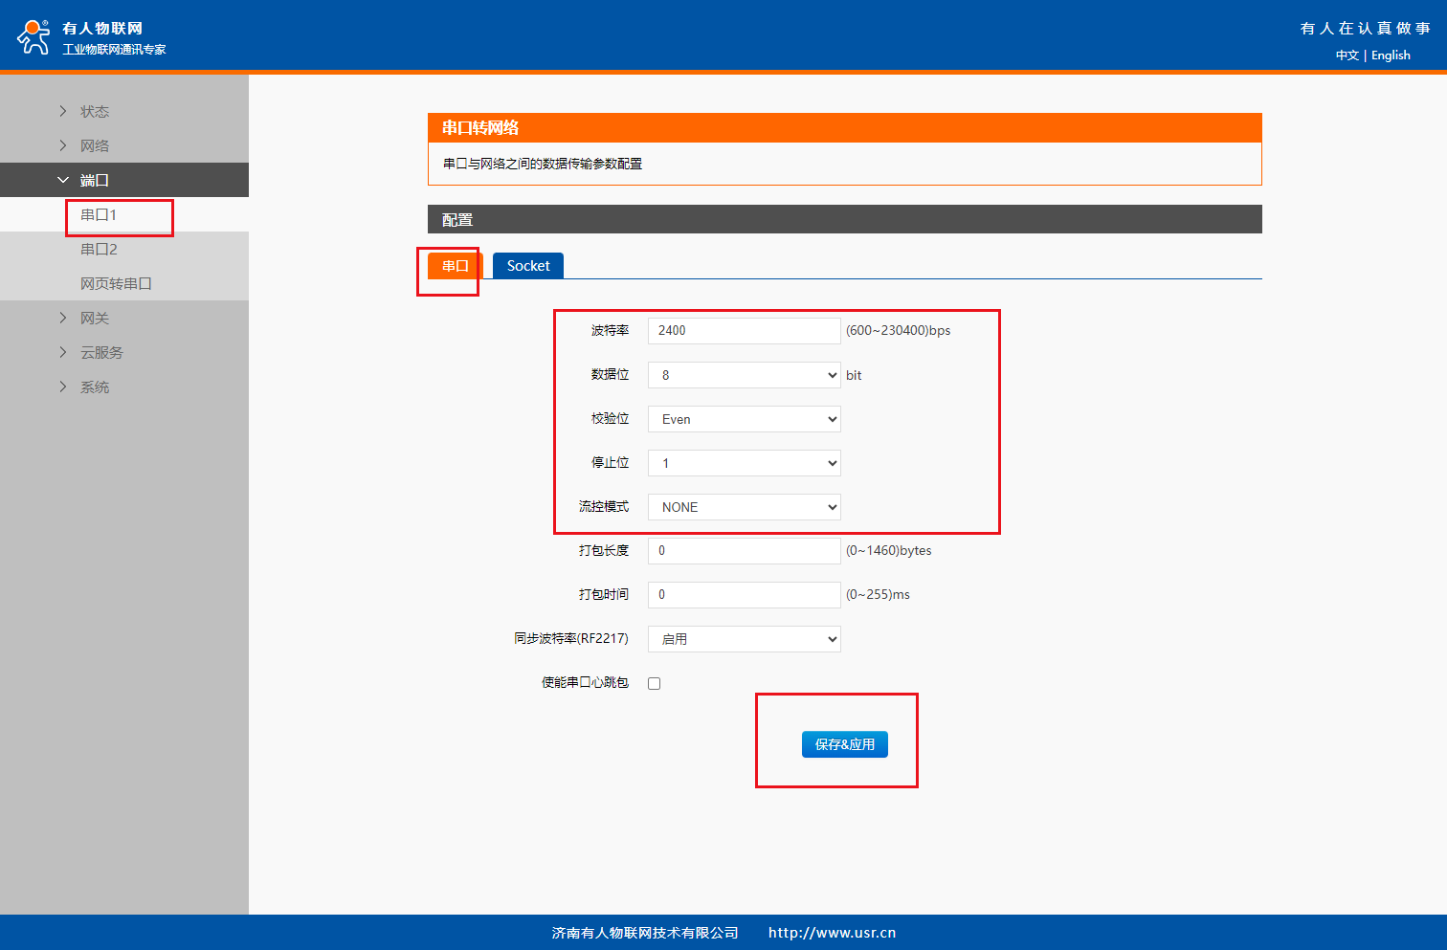Screen dimensions: 1447x950
Task: Open the 网页转串口 page
Action: coord(116,283)
